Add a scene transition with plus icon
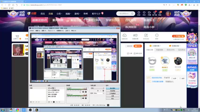 98,91
